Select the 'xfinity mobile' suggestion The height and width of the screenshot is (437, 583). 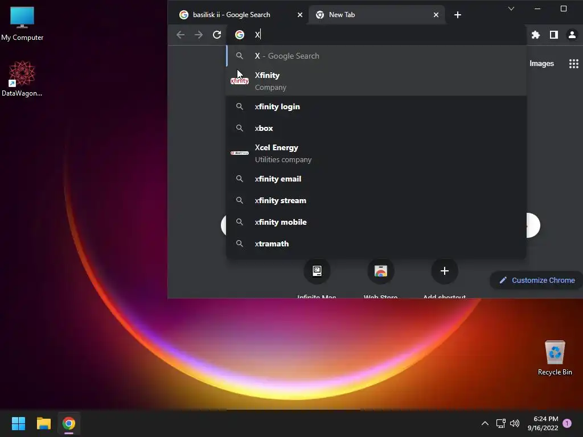[x=376, y=222]
